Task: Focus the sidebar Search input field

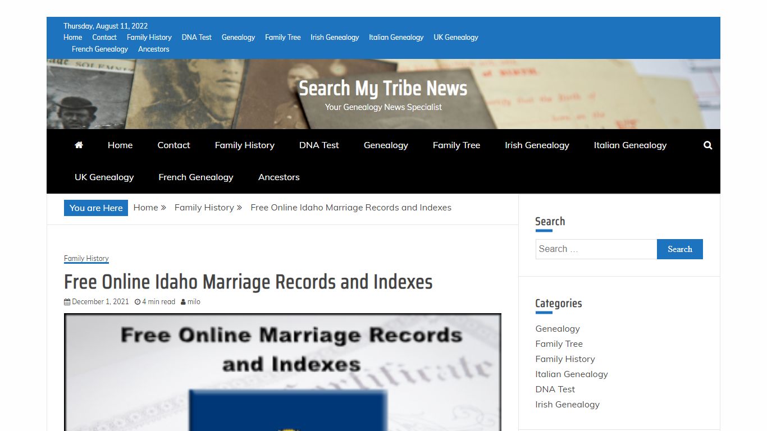Action: (596, 249)
